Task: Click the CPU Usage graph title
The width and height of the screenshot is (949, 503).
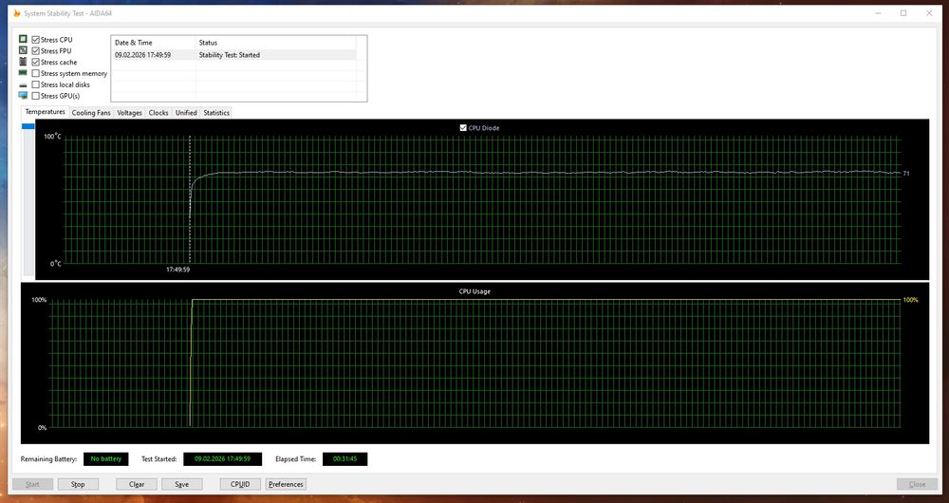Action: pos(474,291)
